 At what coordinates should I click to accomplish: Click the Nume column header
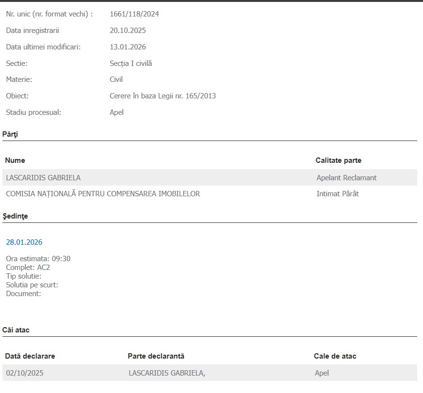point(15,160)
